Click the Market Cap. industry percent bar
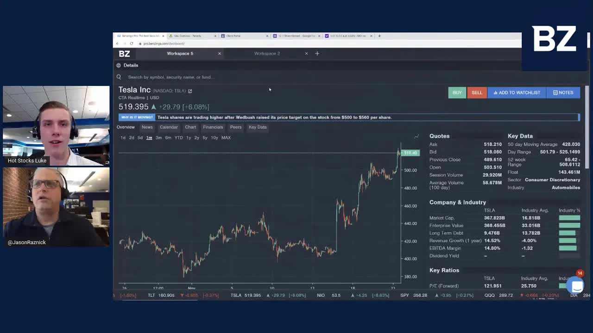 click(569, 218)
